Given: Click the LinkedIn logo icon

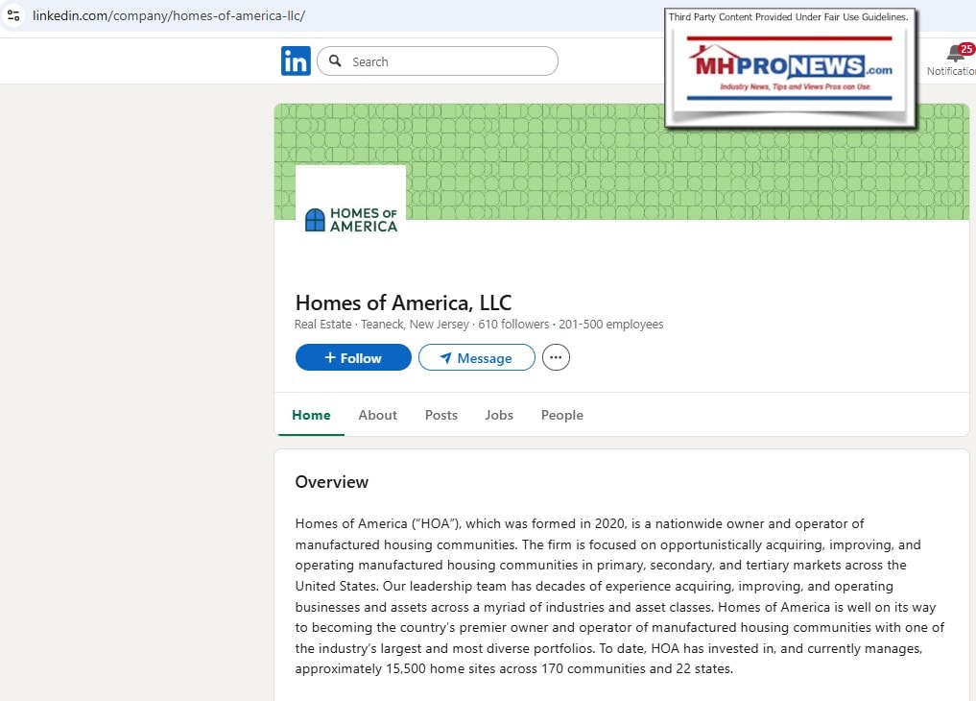Looking at the screenshot, I should (296, 61).
